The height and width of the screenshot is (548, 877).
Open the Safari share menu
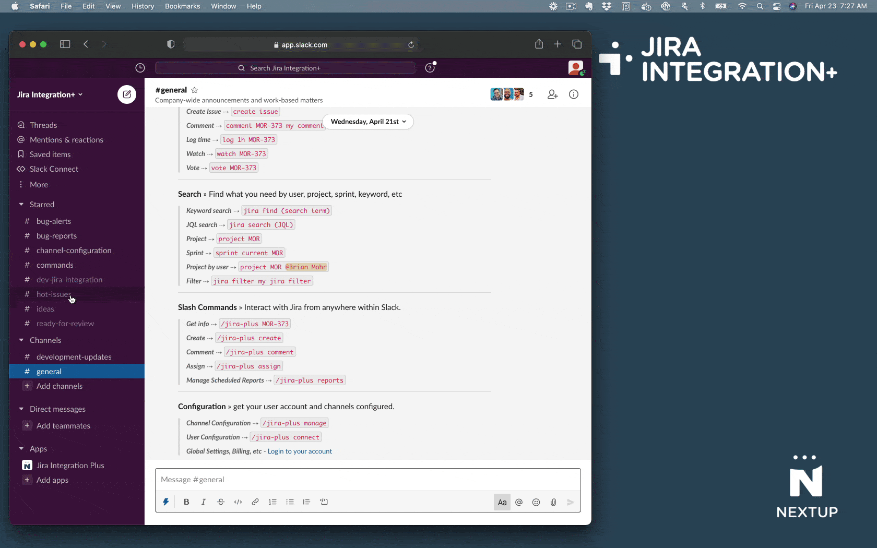[539, 44]
